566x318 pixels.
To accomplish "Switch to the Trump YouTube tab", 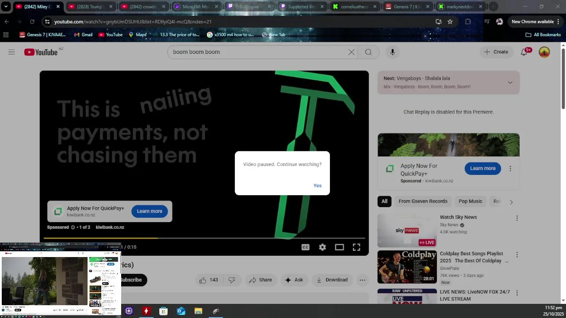I will point(90,7).
